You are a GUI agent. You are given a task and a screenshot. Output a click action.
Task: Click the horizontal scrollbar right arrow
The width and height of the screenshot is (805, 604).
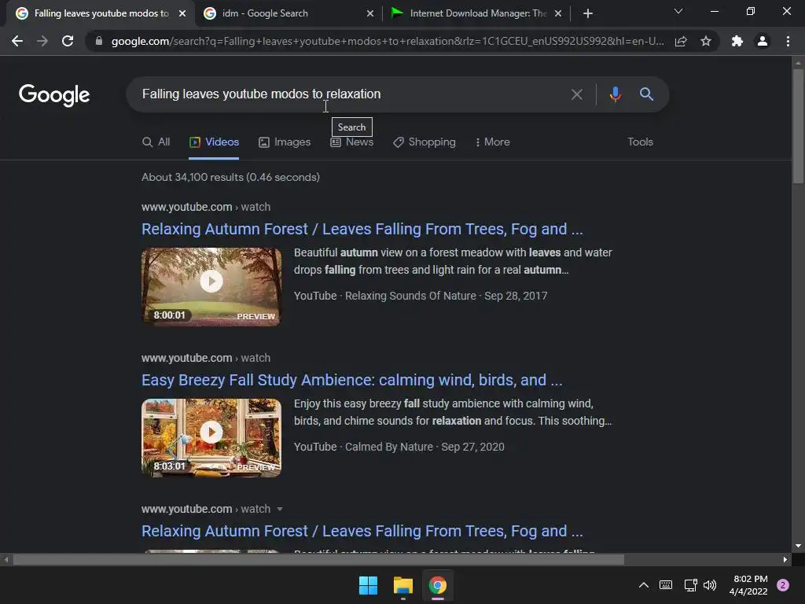[785, 560]
